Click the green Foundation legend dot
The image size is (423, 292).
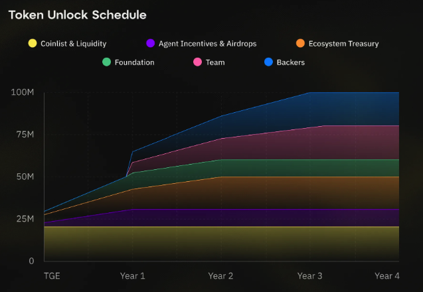(106, 62)
